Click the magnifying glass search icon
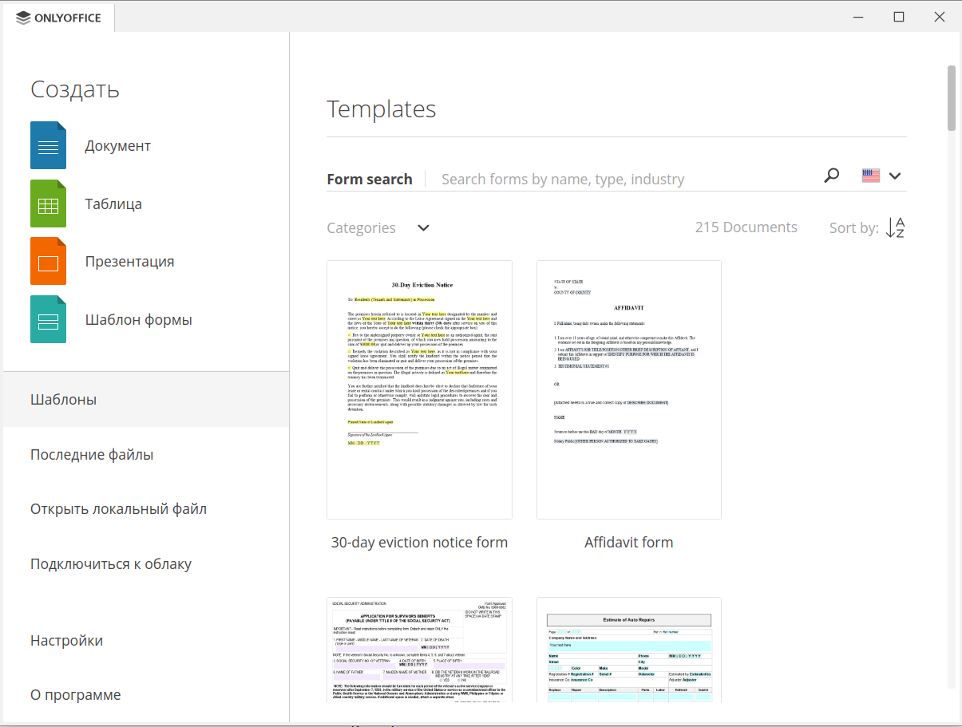The height and width of the screenshot is (727, 962). click(x=832, y=176)
